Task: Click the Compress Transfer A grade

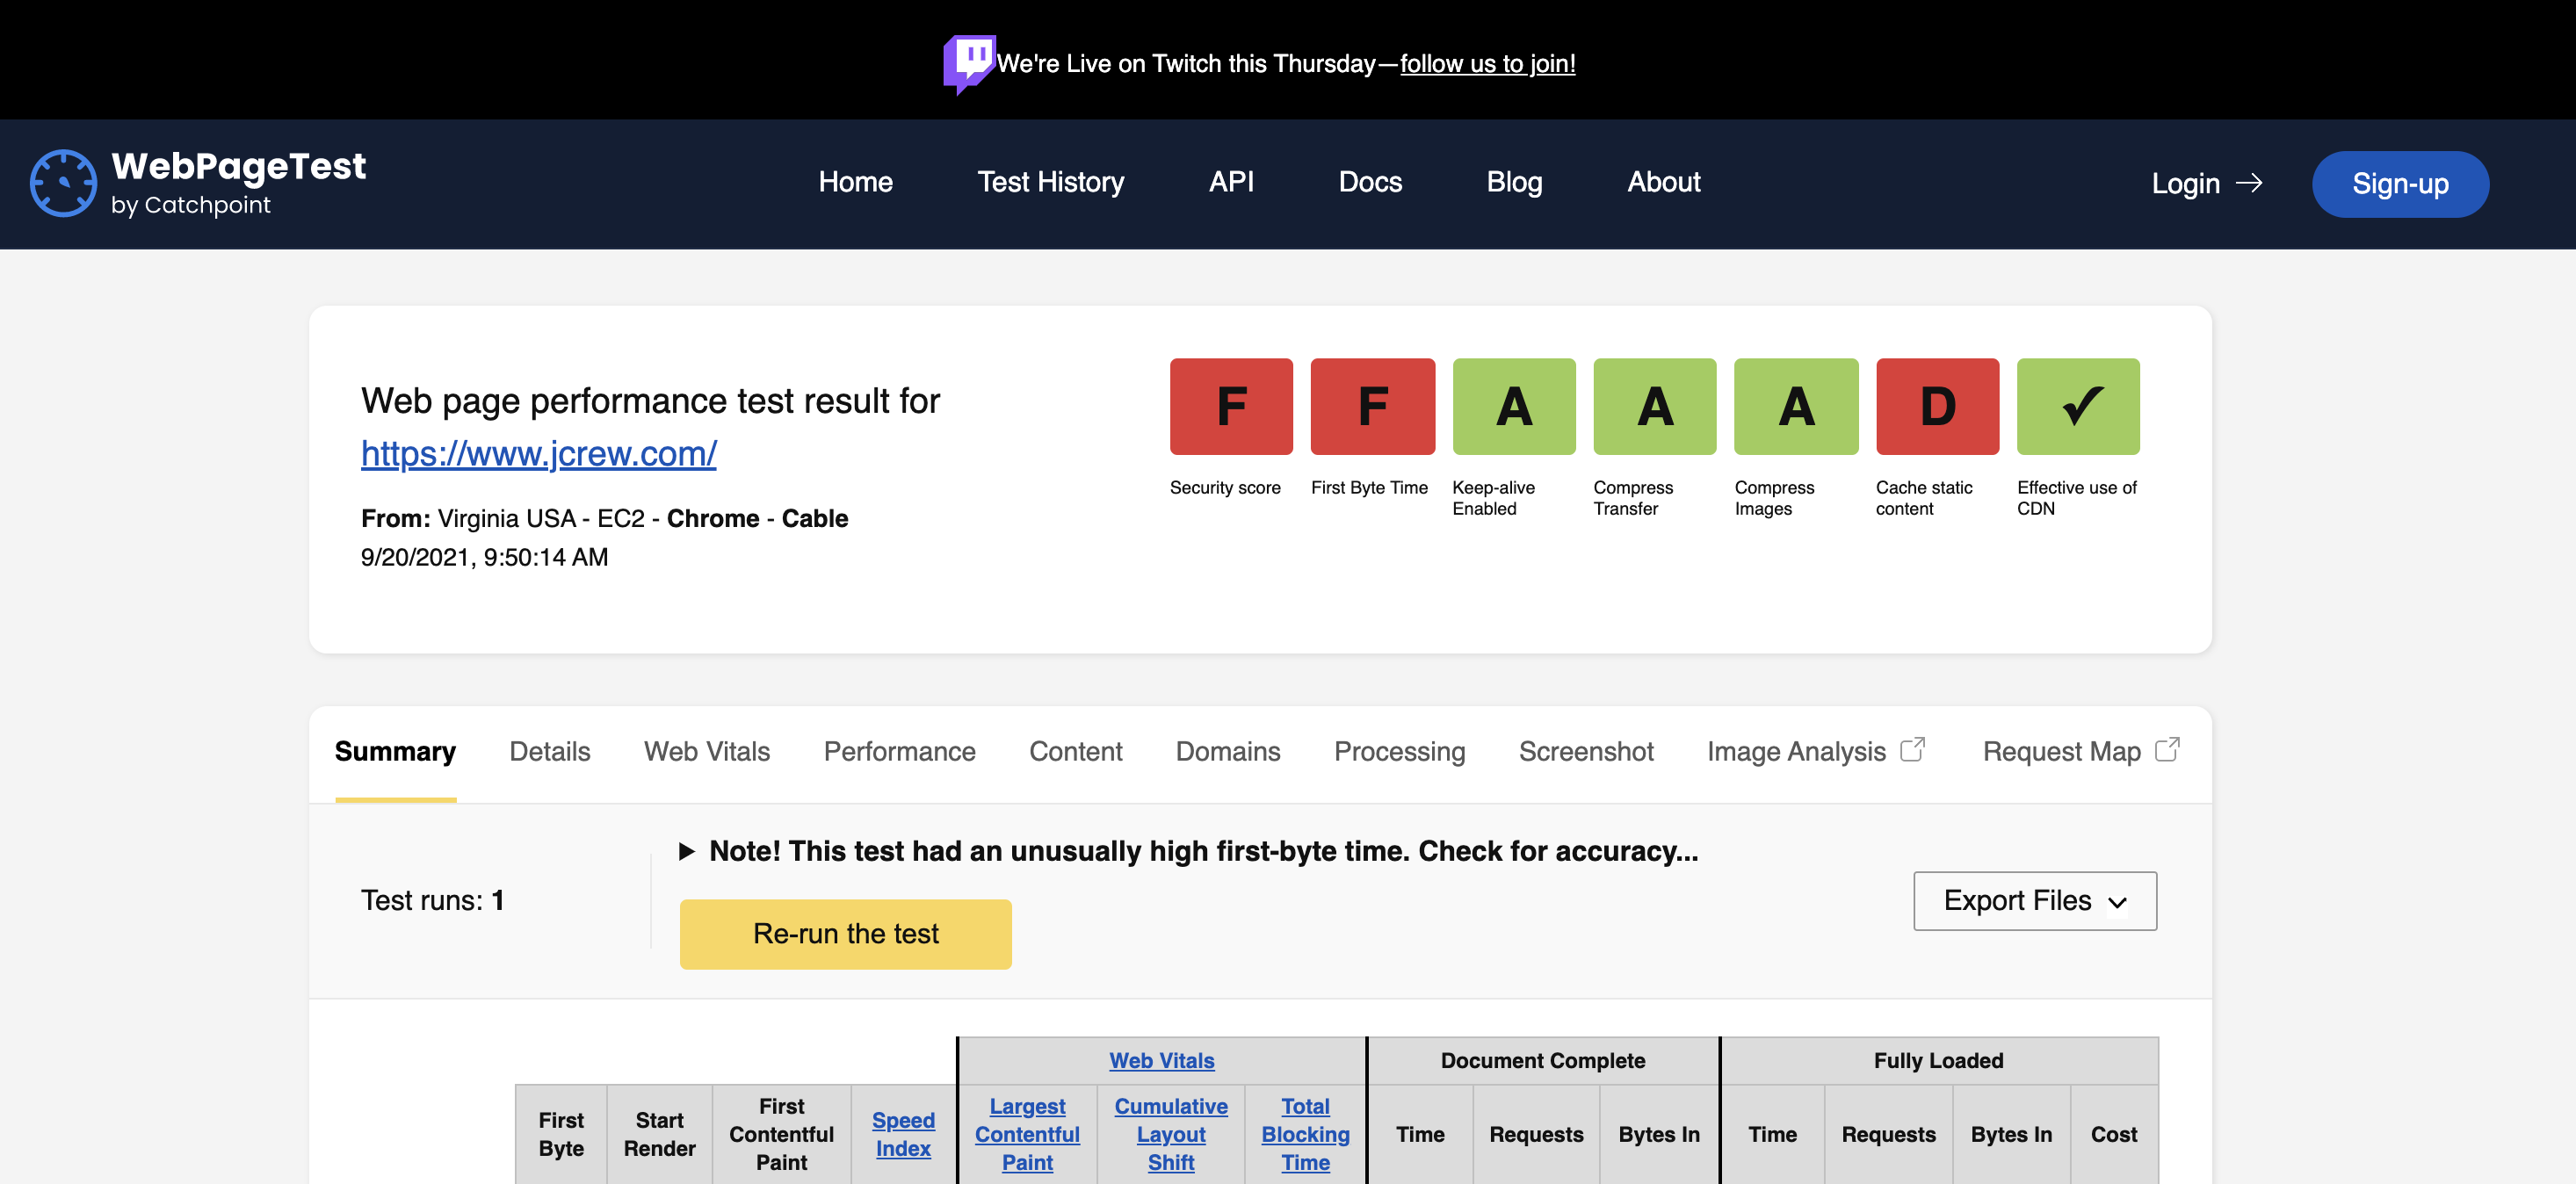Action: coord(1655,406)
